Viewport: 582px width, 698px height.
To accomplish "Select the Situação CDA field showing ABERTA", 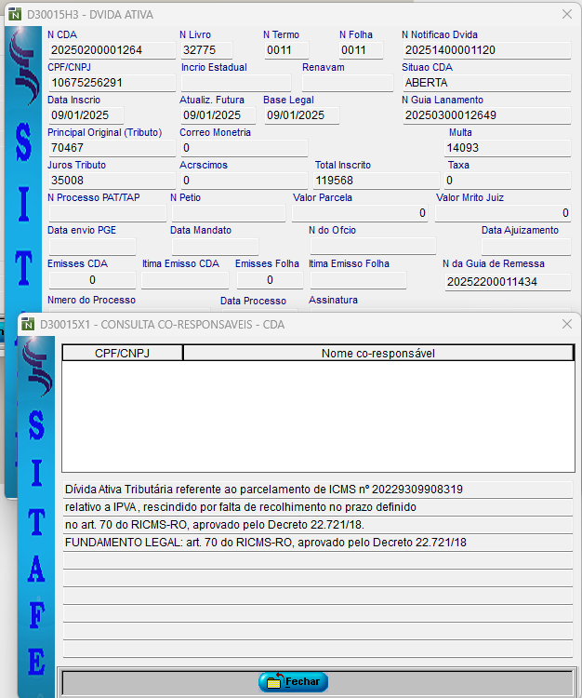I will pyautogui.click(x=486, y=83).
